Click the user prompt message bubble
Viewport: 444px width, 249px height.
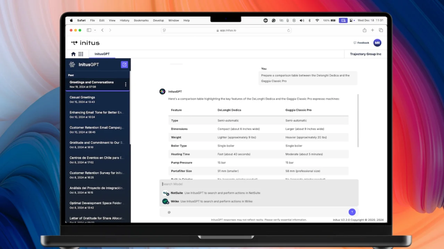coord(308,78)
